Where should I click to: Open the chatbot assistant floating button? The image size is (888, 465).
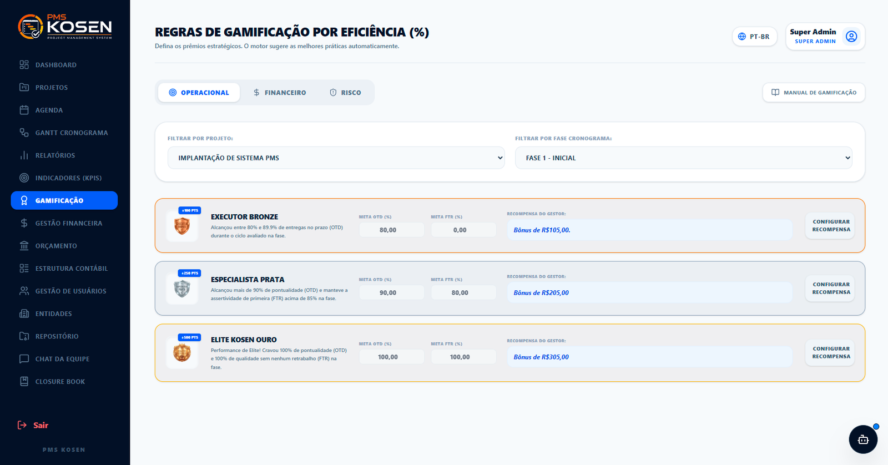point(863,439)
